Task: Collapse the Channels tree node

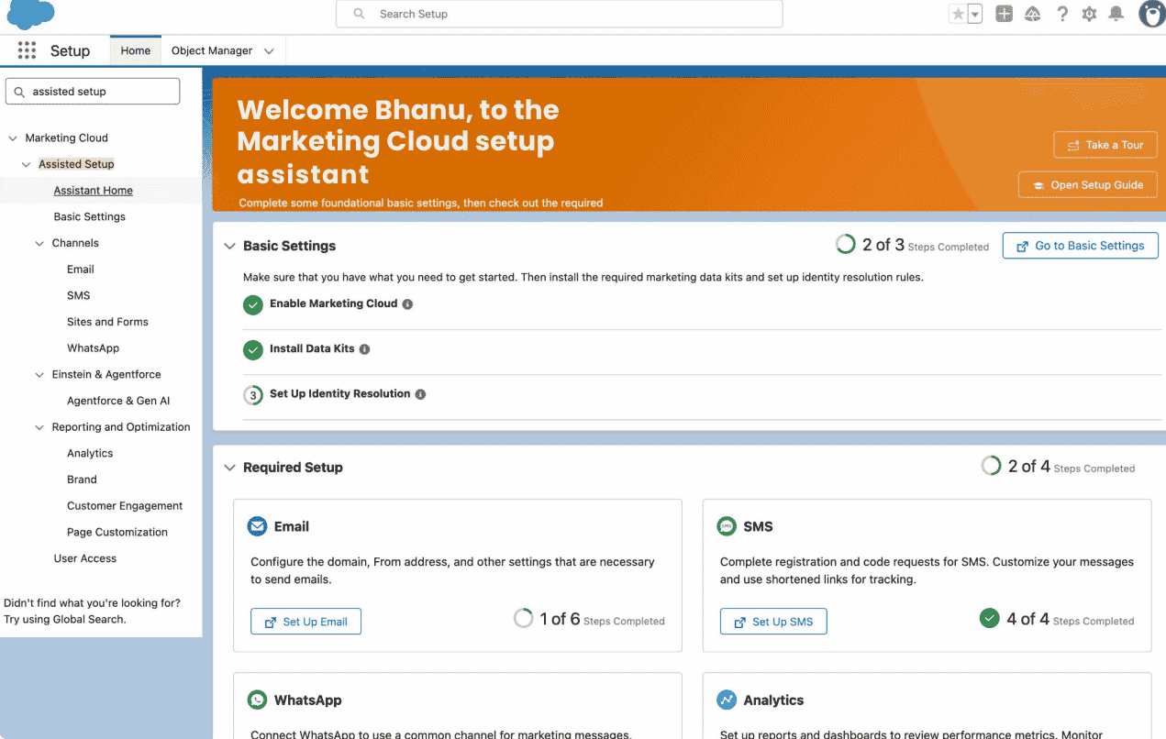Action: (x=39, y=244)
